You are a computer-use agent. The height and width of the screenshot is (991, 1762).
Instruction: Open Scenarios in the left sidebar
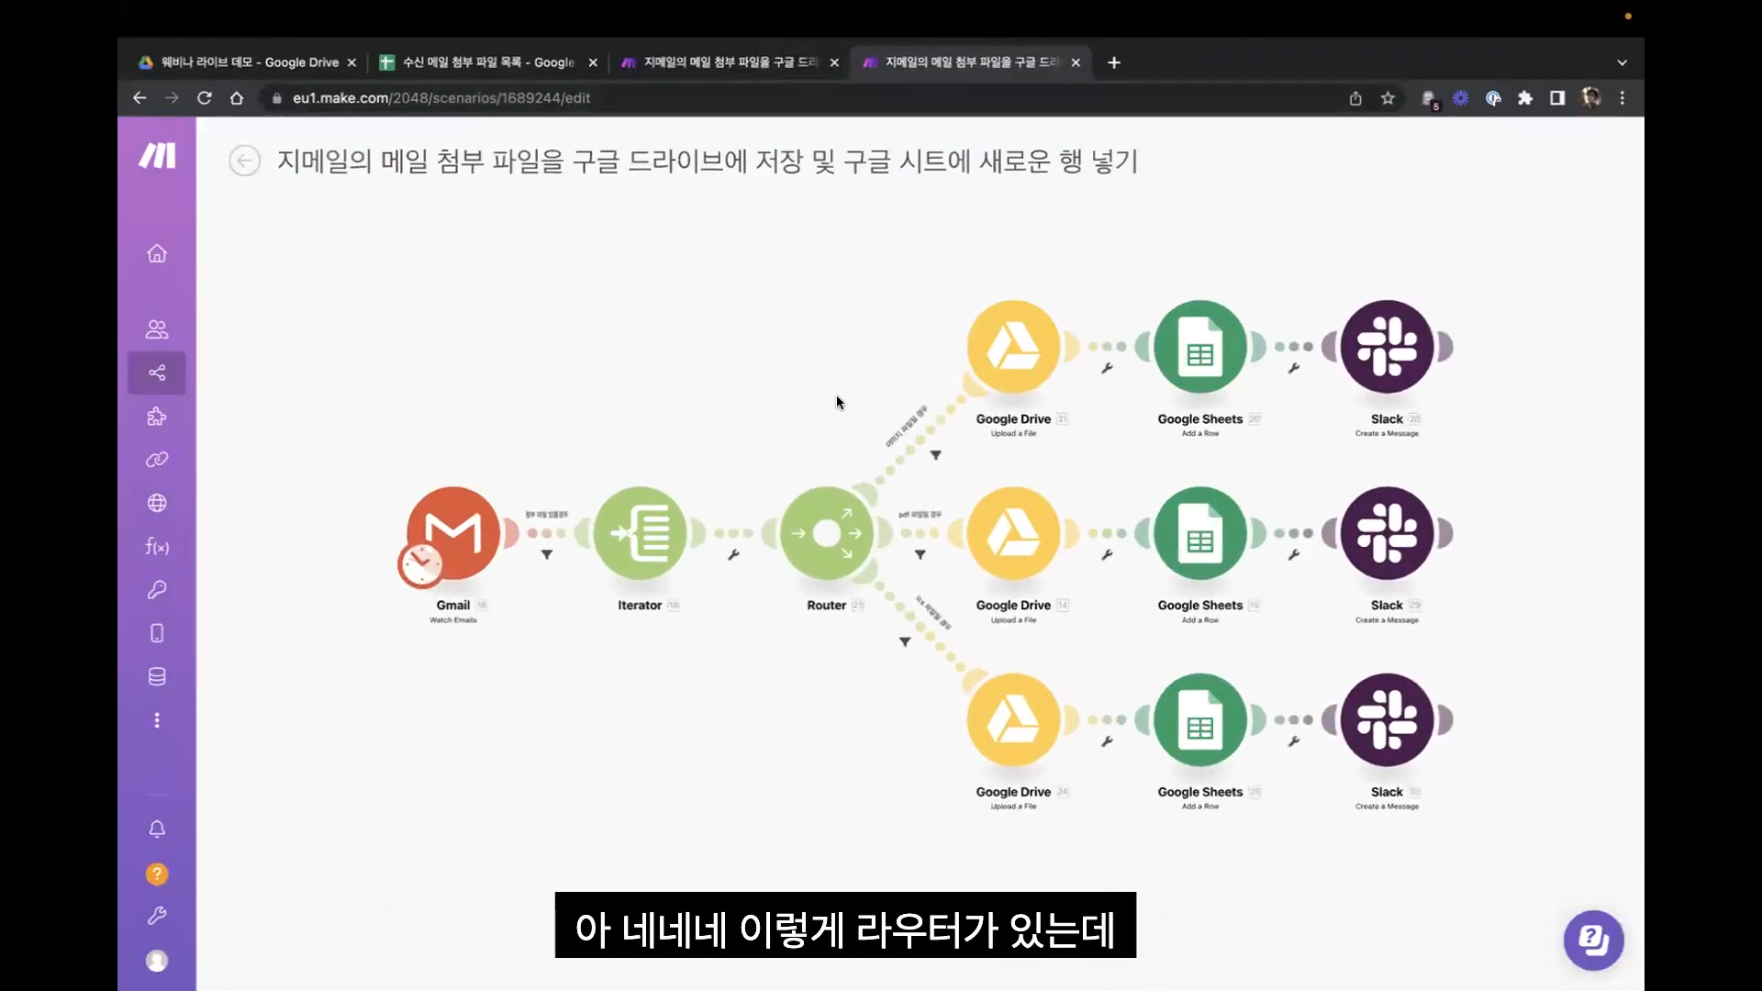(157, 373)
